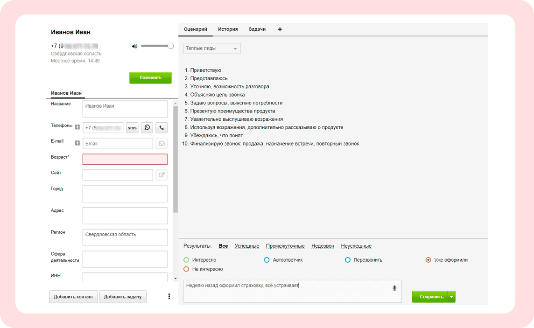Click the Регион field with Свердловская область
Screen dimensions: 534x328
coord(125,237)
